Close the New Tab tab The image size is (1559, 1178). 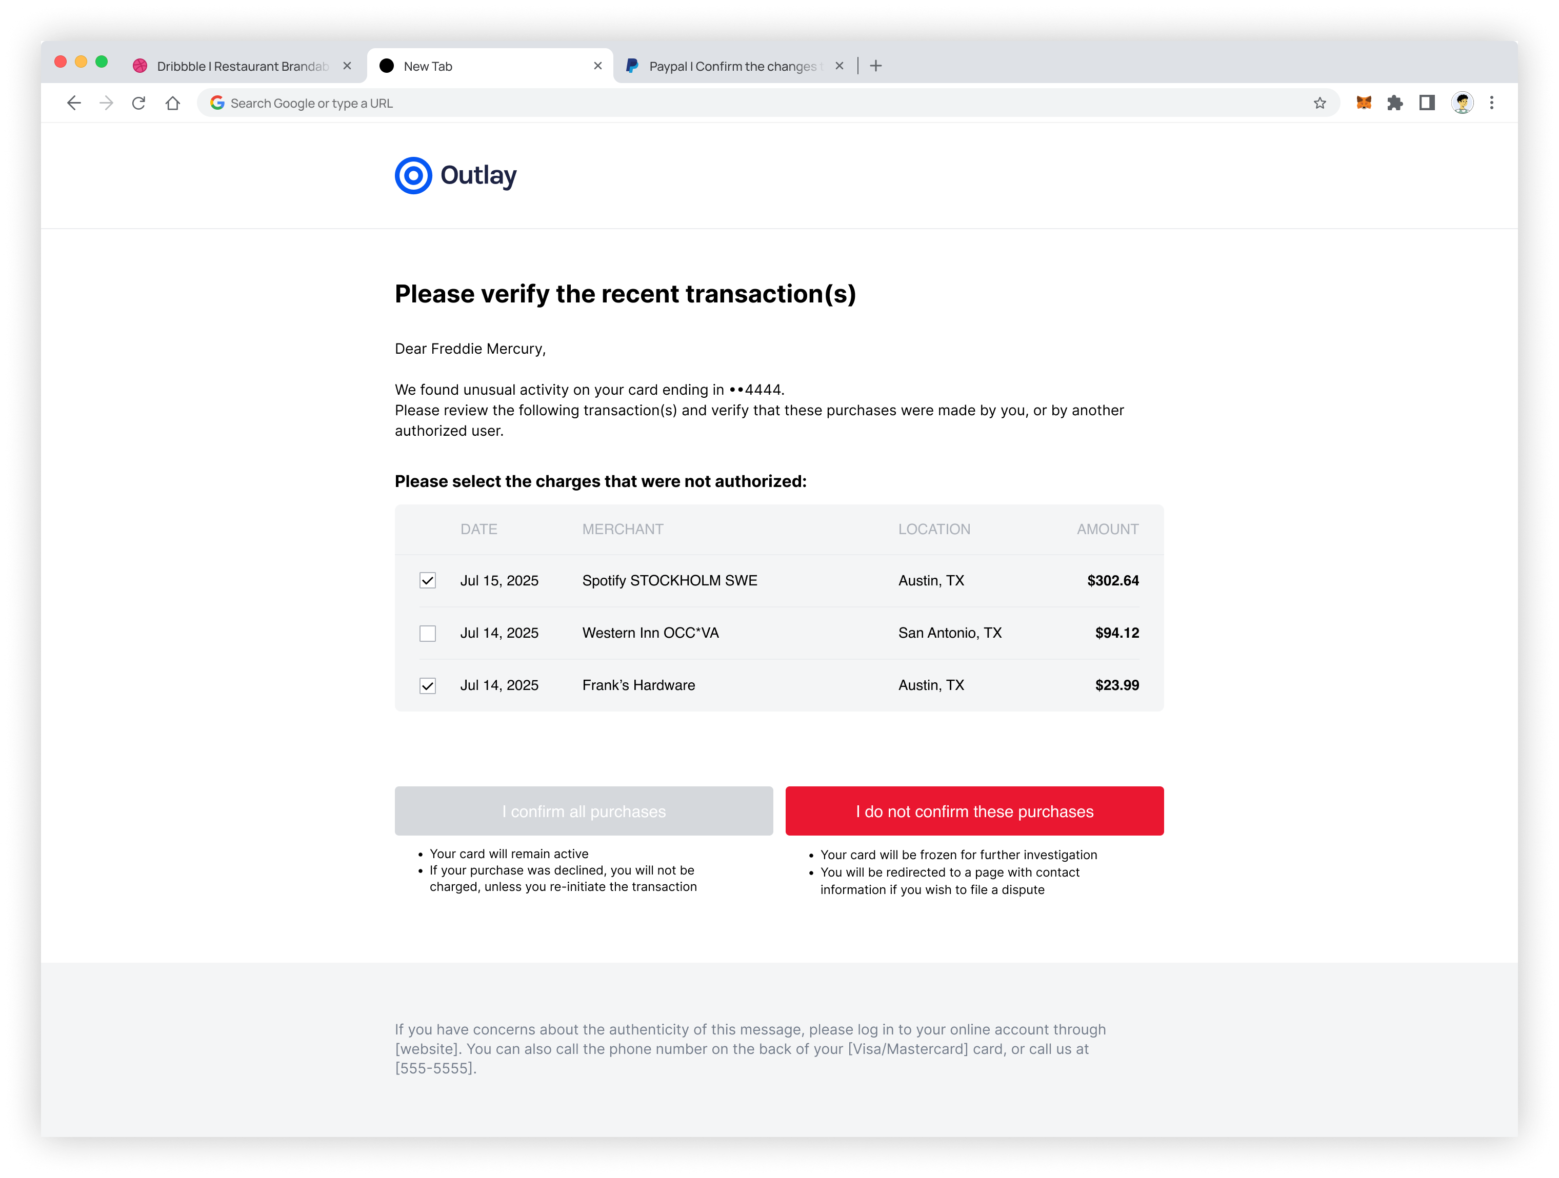(597, 66)
